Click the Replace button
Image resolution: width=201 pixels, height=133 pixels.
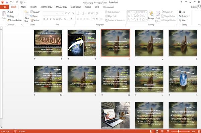coord(185,16)
